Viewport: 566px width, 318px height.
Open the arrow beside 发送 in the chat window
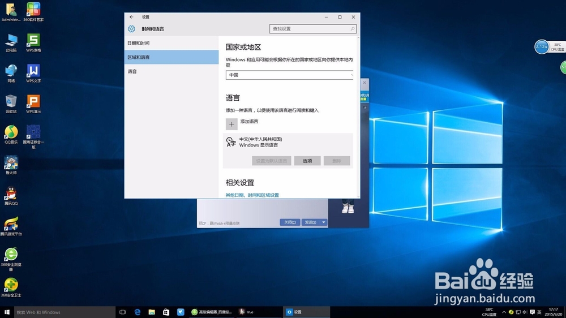(324, 222)
